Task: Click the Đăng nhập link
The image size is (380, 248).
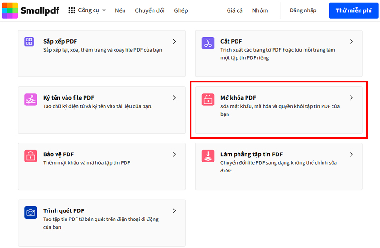Action: click(303, 10)
